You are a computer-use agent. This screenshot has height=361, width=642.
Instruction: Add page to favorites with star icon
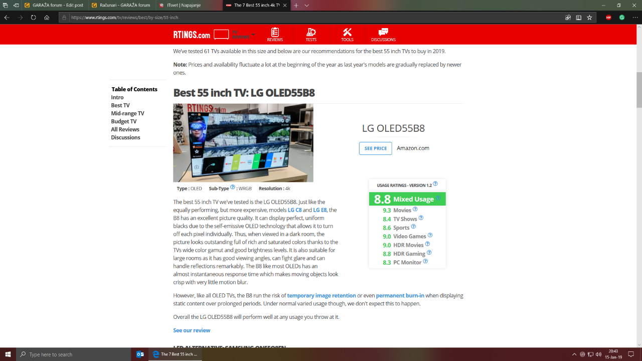click(x=589, y=17)
